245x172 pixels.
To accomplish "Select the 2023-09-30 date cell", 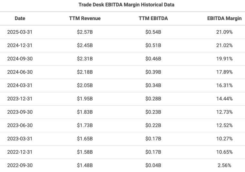I will 20,112.
